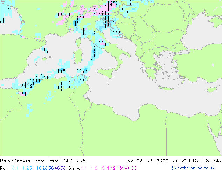Screen dimensions: 222x171
Task: Select the snow legend value 30
Action: click(x=122, y=168)
